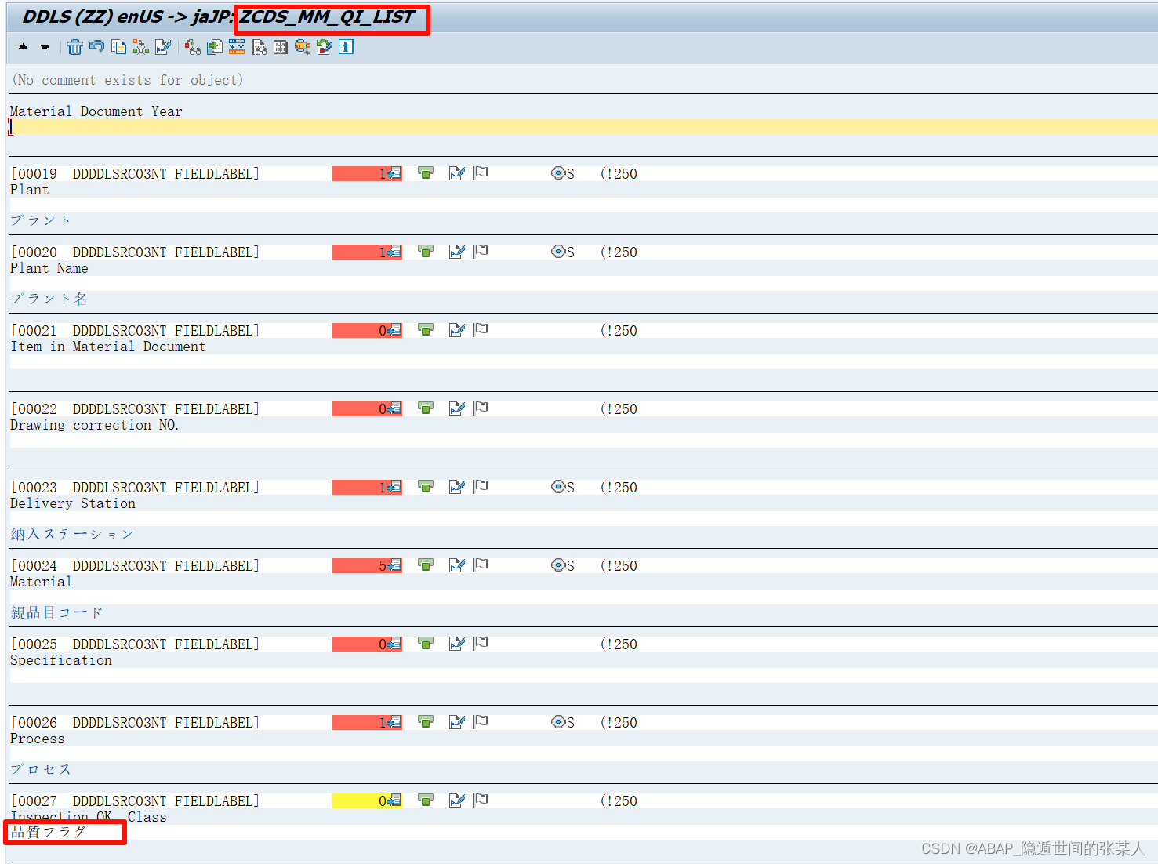The image size is (1158, 864).
Task: Click the green arrow document icon
Action: [214, 47]
